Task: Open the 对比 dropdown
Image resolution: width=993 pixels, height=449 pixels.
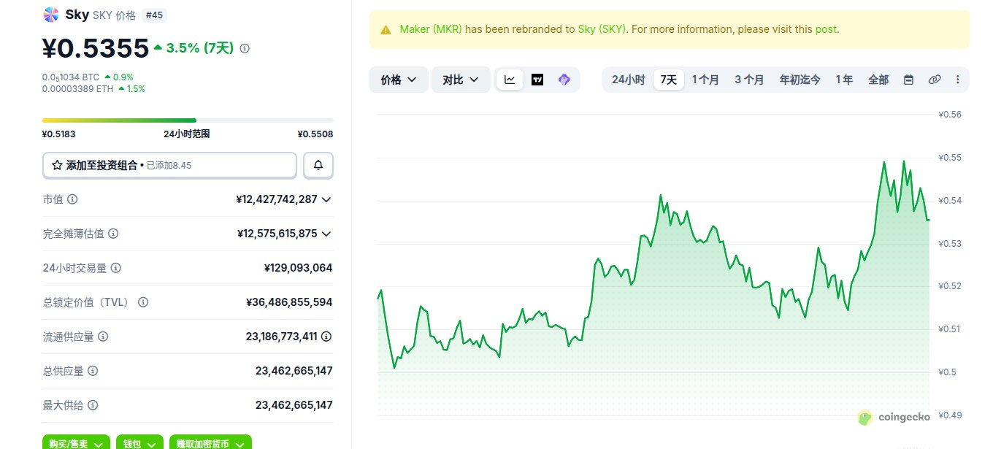Action: [461, 80]
